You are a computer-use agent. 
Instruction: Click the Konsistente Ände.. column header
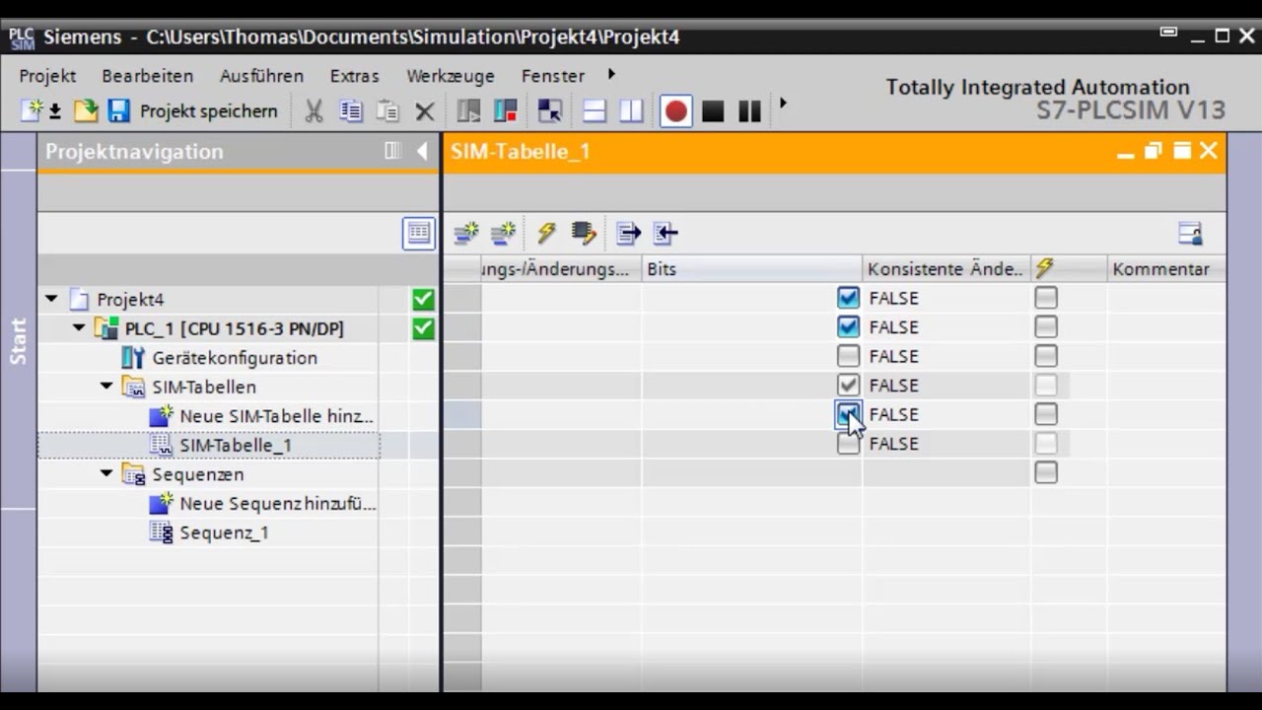[946, 269]
